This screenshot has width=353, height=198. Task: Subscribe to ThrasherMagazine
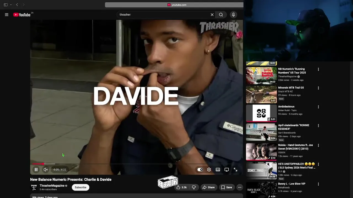point(81,188)
